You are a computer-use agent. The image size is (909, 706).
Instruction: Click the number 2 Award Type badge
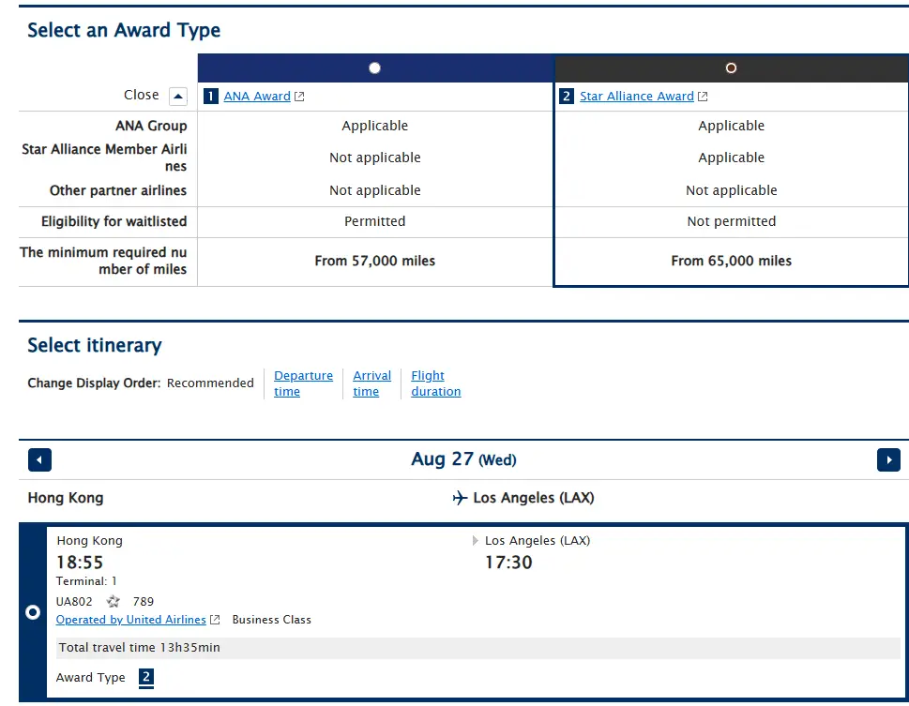coord(146,677)
